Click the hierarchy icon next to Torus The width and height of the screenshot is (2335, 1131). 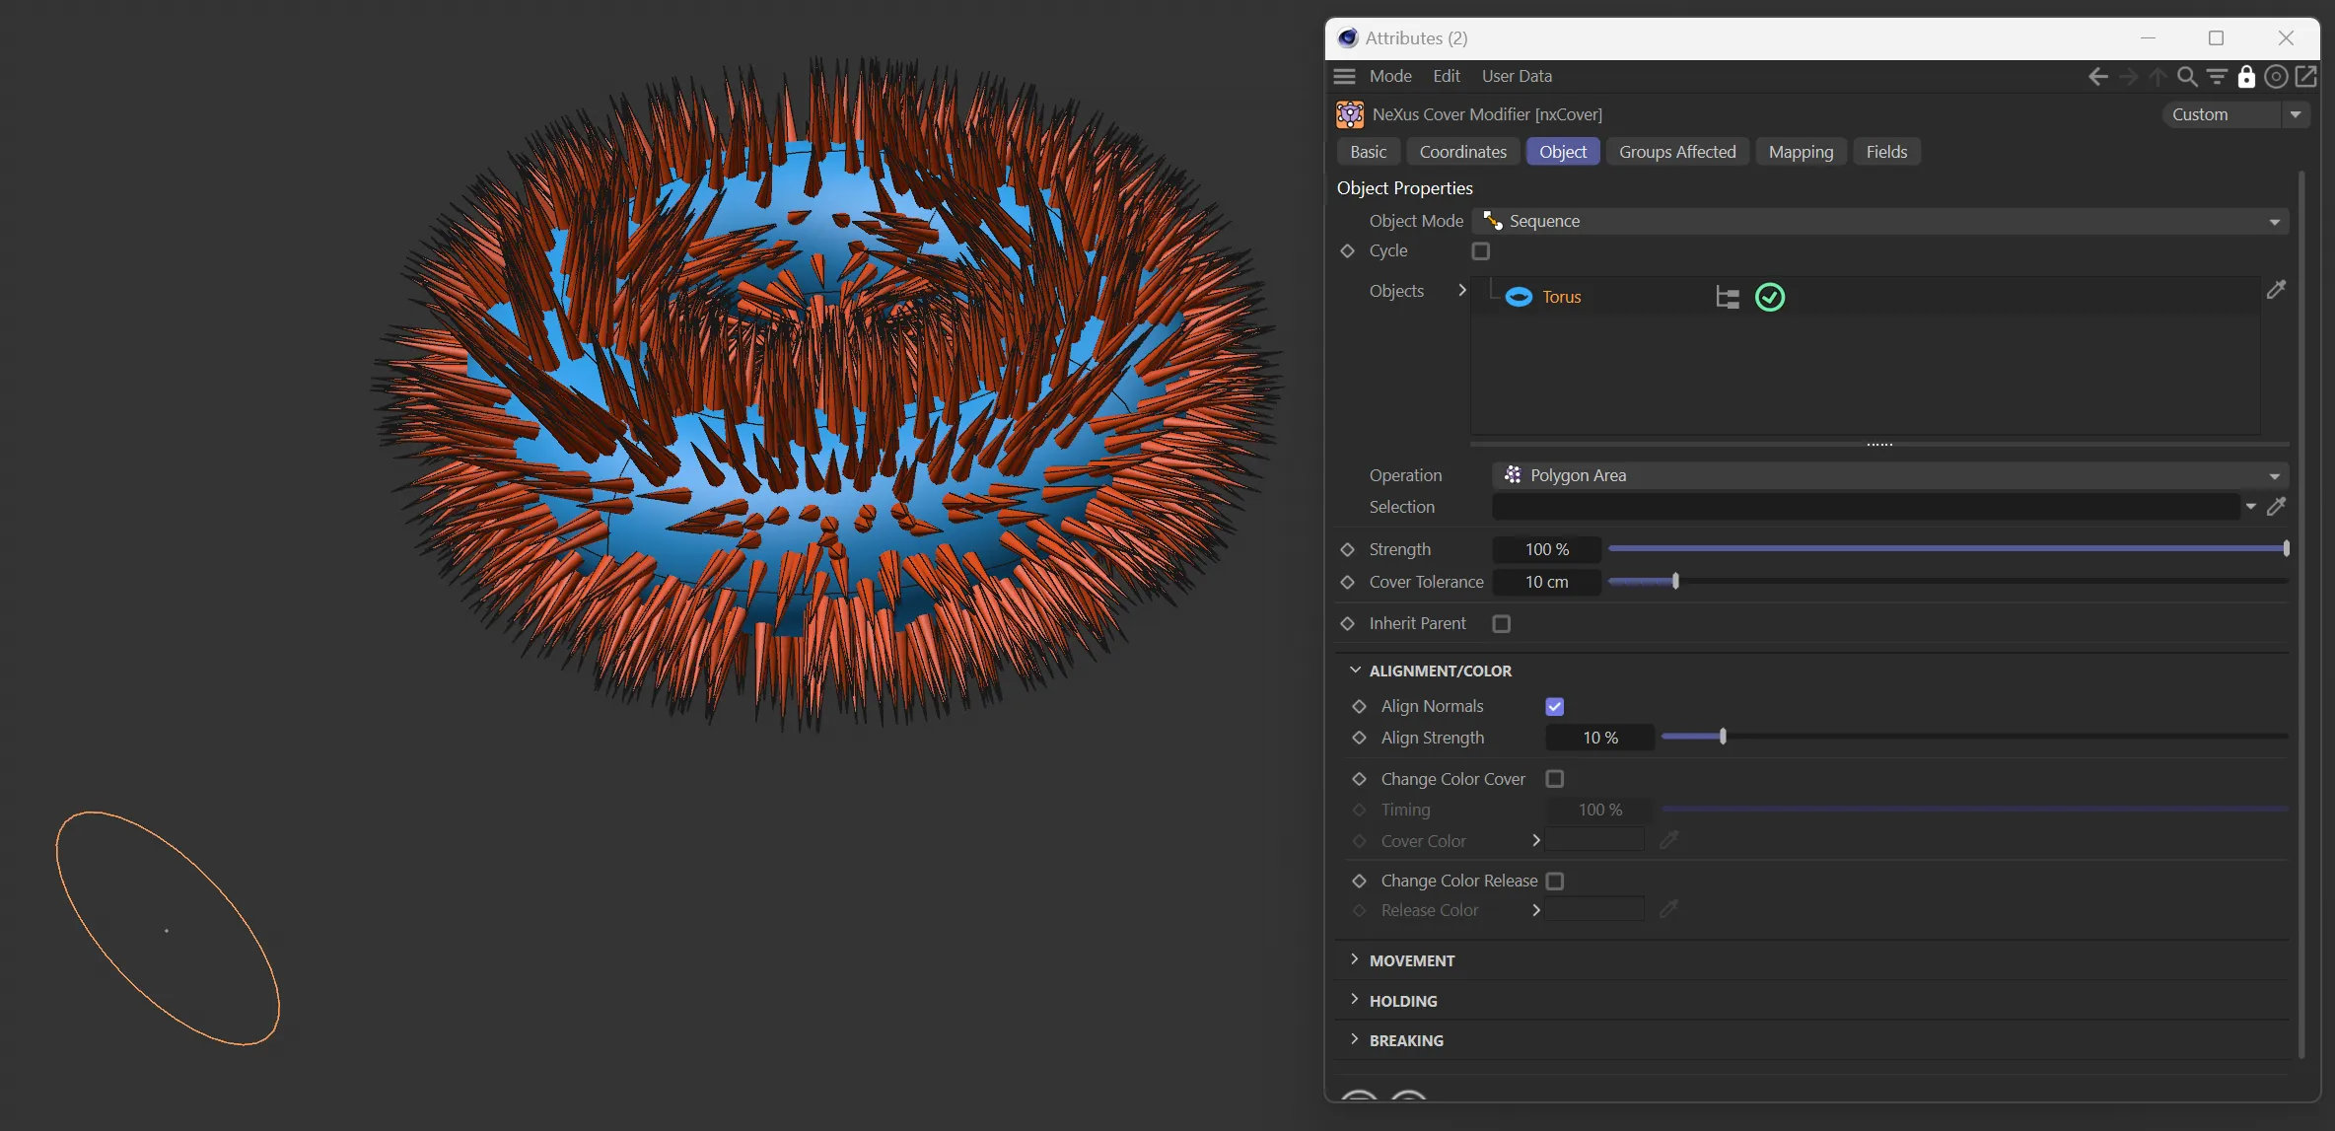(1727, 297)
